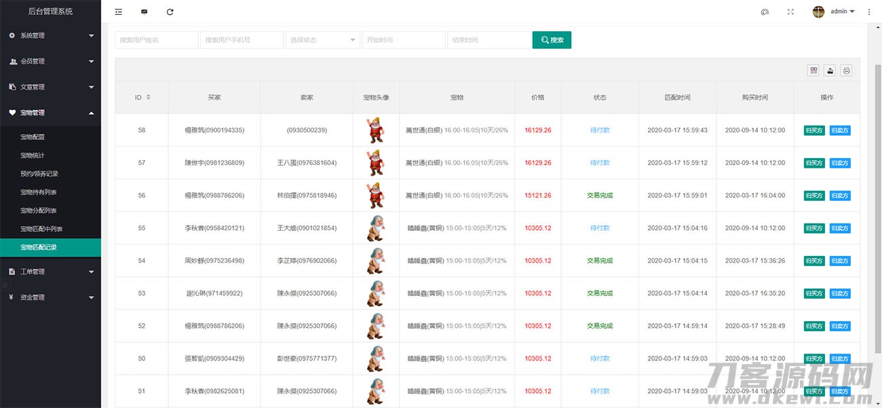Click the 搜索用户姓名 input field

(x=156, y=40)
